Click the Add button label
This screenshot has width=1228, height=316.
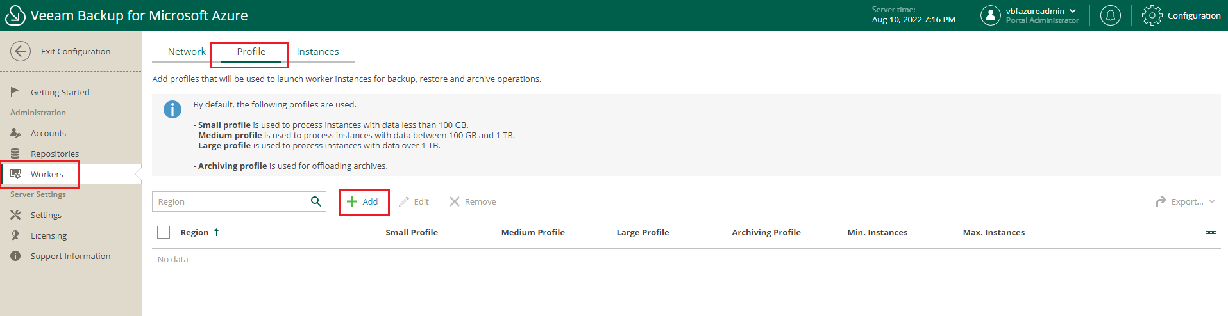point(370,201)
